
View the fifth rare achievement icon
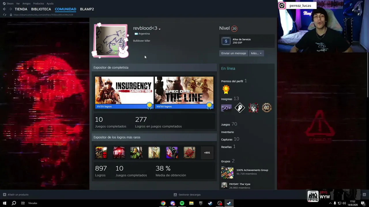click(172, 153)
